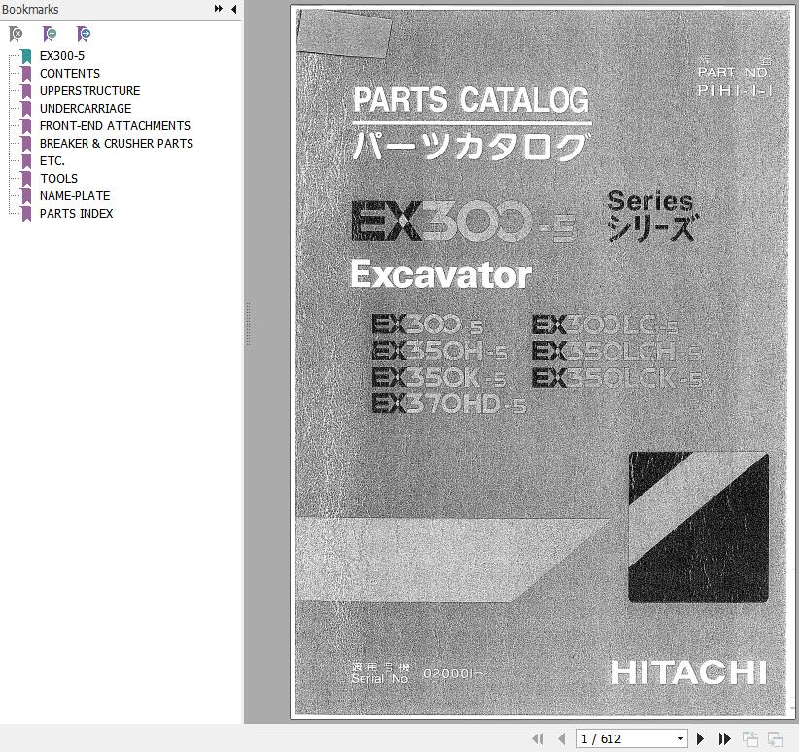Image resolution: width=799 pixels, height=752 pixels.
Task: Click the bookmark icon beside CONTENTS
Action: point(26,74)
